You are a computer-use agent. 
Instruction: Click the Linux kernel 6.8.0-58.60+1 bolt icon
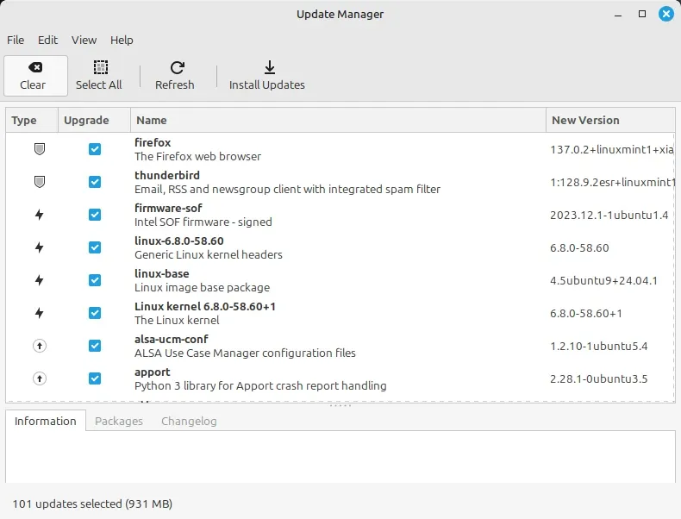(x=40, y=313)
